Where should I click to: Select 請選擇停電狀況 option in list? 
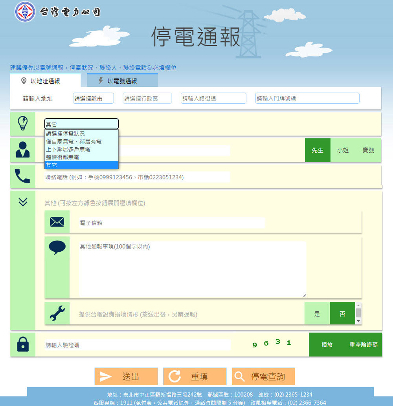(x=81, y=134)
